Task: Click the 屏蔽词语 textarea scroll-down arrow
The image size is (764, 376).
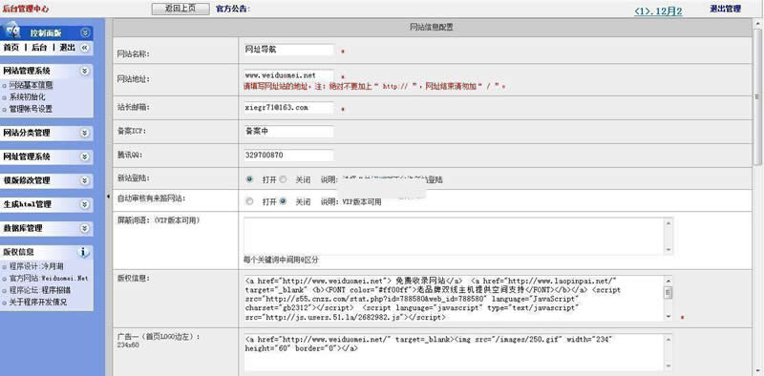Action: (668, 249)
